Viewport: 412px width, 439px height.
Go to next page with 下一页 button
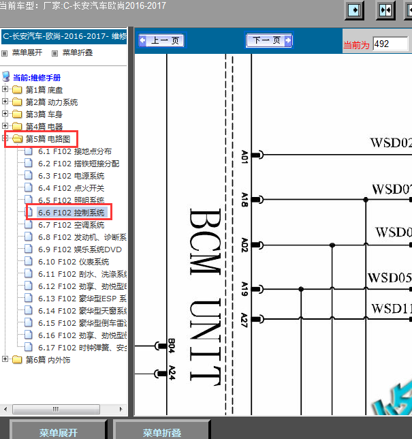(269, 40)
